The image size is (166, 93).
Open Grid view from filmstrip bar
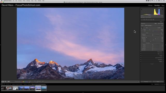[7, 84]
